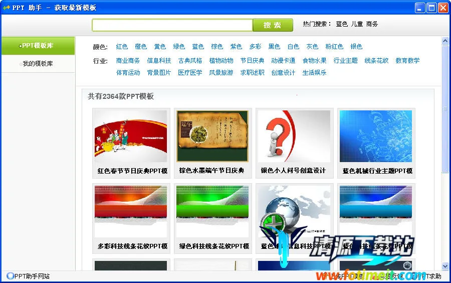Select the 商业商务 industry category

[x=128, y=61]
